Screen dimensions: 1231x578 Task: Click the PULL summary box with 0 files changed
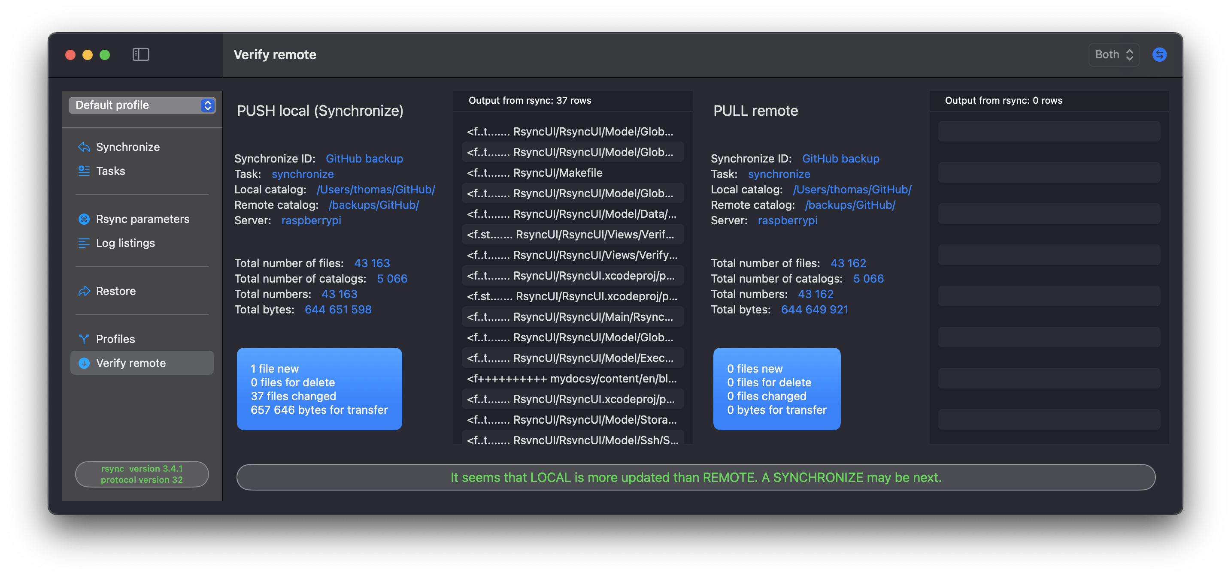(776, 388)
